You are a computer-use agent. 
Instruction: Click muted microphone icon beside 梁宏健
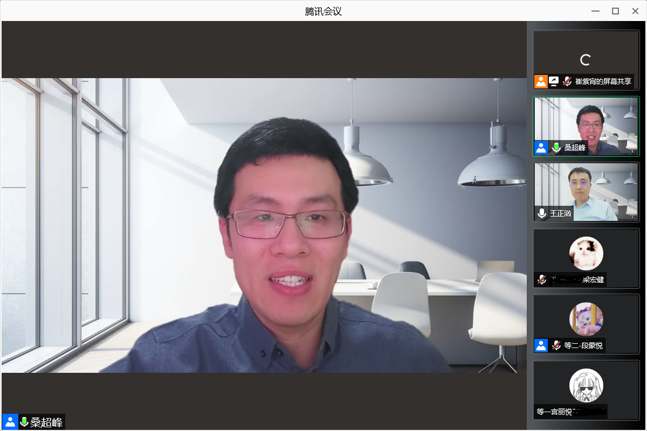pos(542,280)
